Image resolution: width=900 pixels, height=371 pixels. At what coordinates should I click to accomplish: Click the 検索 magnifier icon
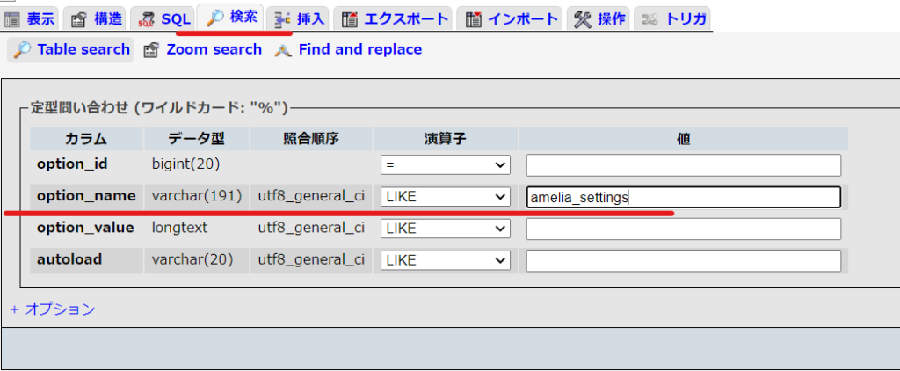[x=214, y=19]
